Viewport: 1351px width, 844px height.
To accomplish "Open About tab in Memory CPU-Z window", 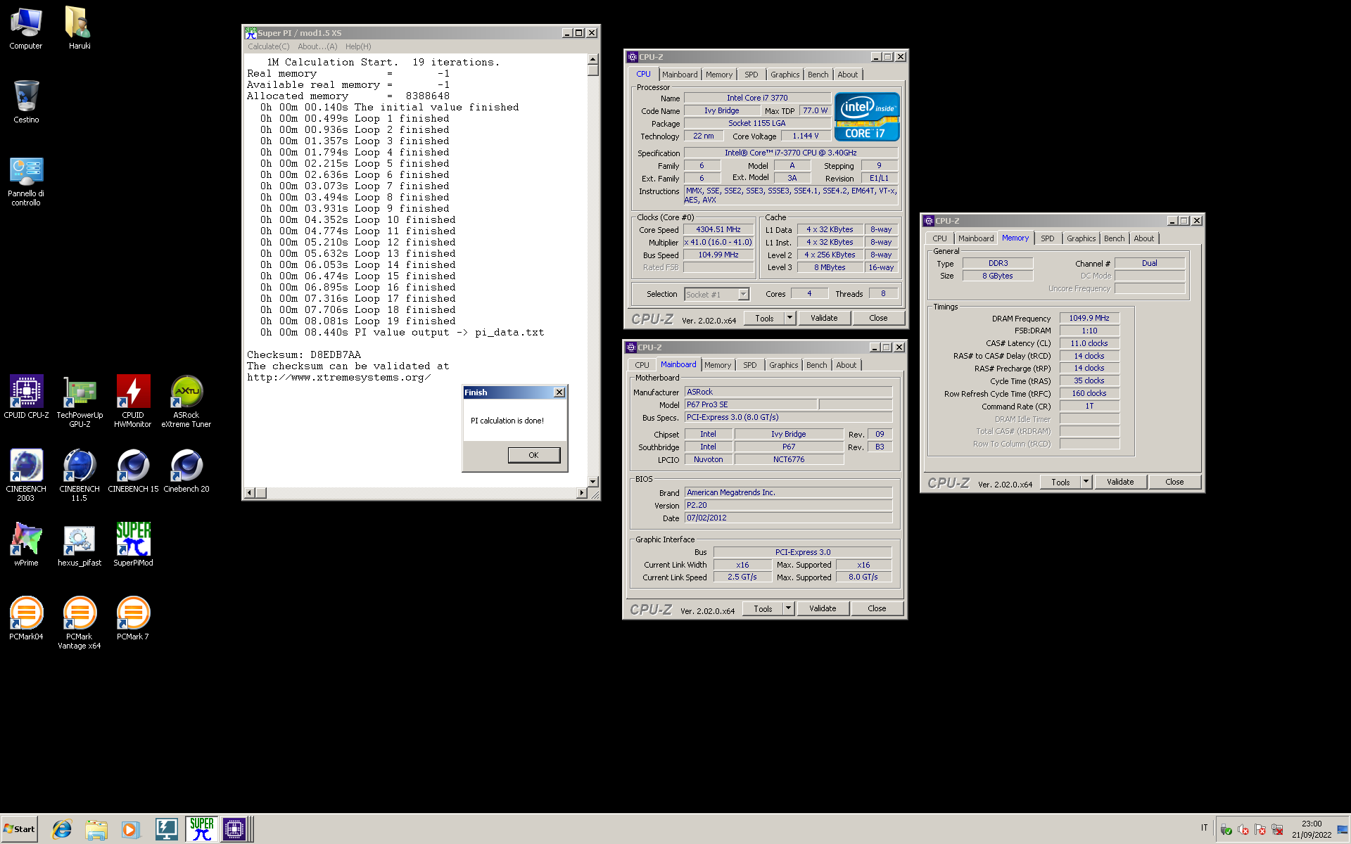I will point(1143,238).
